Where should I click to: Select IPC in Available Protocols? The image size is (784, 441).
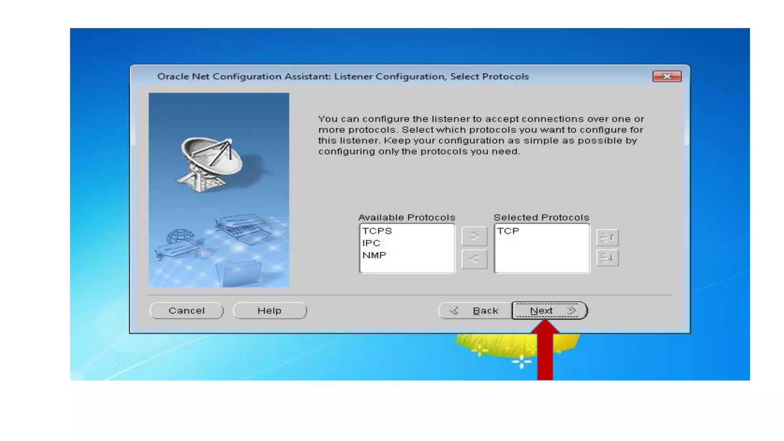click(x=371, y=243)
